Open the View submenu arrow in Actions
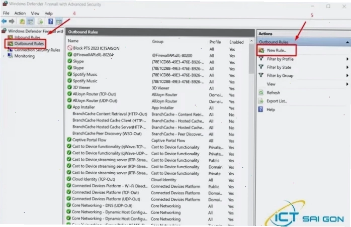 click(x=347, y=84)
